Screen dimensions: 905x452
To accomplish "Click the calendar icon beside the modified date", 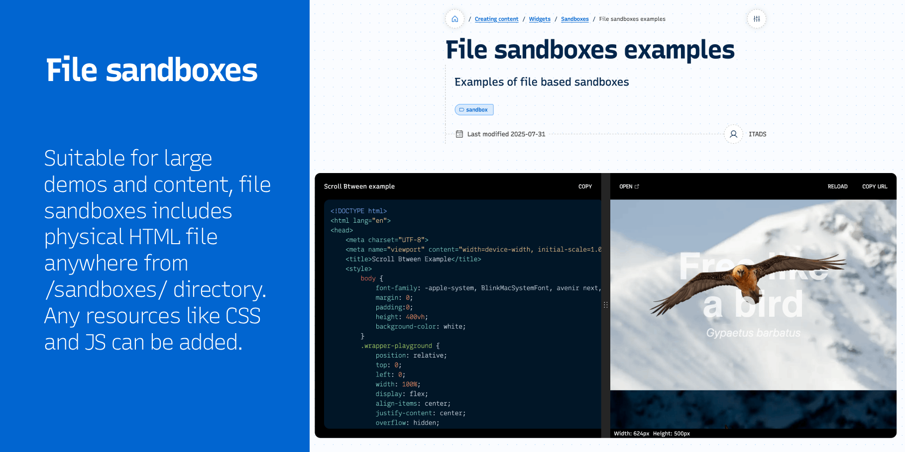I will point(459,134).
